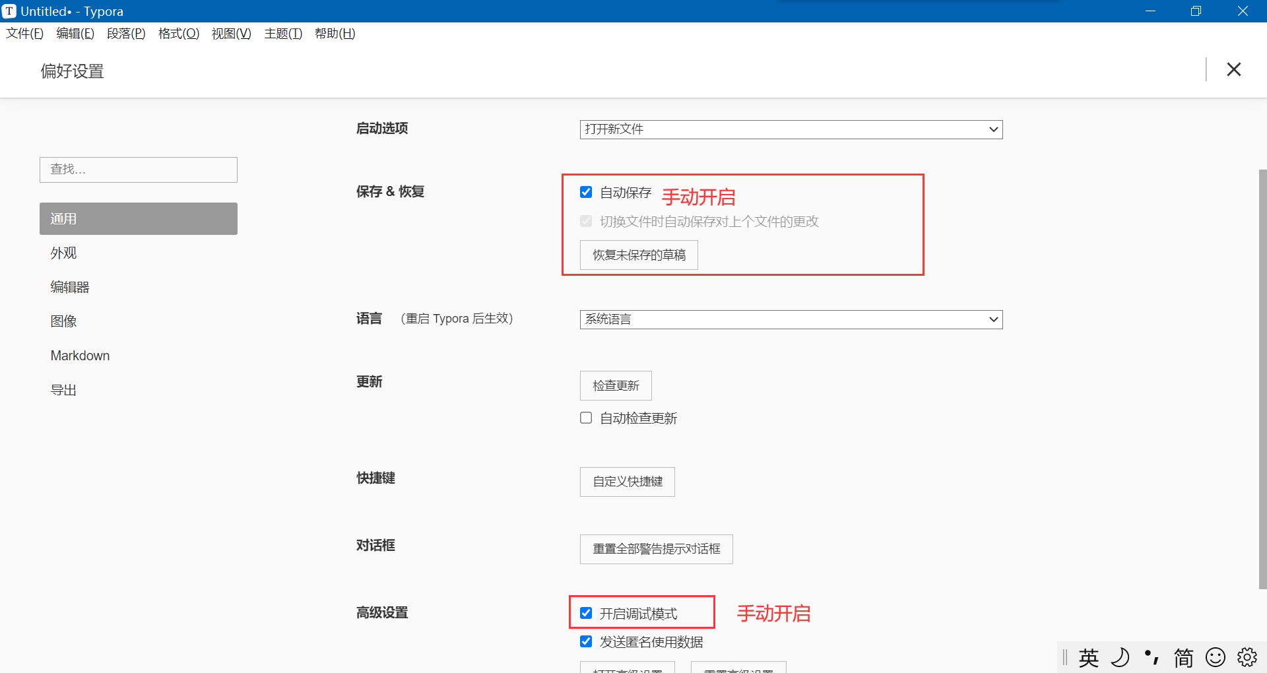The width and height of the screenshot is (1267, 673).
Task: Click the Typora app icon in title bar
Action: (9, 11)
